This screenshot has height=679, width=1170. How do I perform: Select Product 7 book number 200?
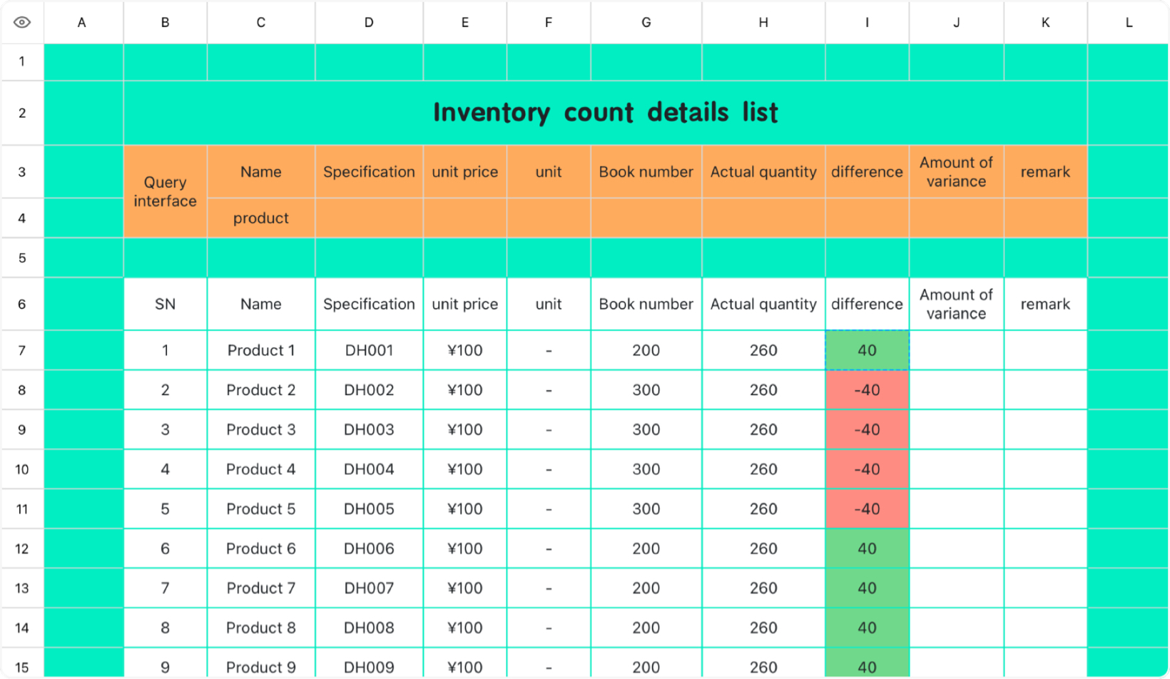646,588
